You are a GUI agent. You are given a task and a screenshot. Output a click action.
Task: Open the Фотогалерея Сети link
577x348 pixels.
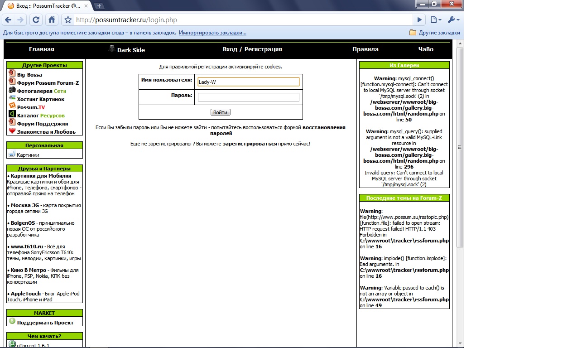(42, 91)
